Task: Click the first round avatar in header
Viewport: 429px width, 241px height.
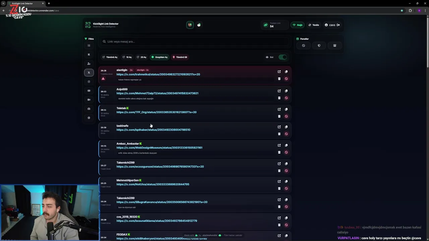Action: coord(190,25)
